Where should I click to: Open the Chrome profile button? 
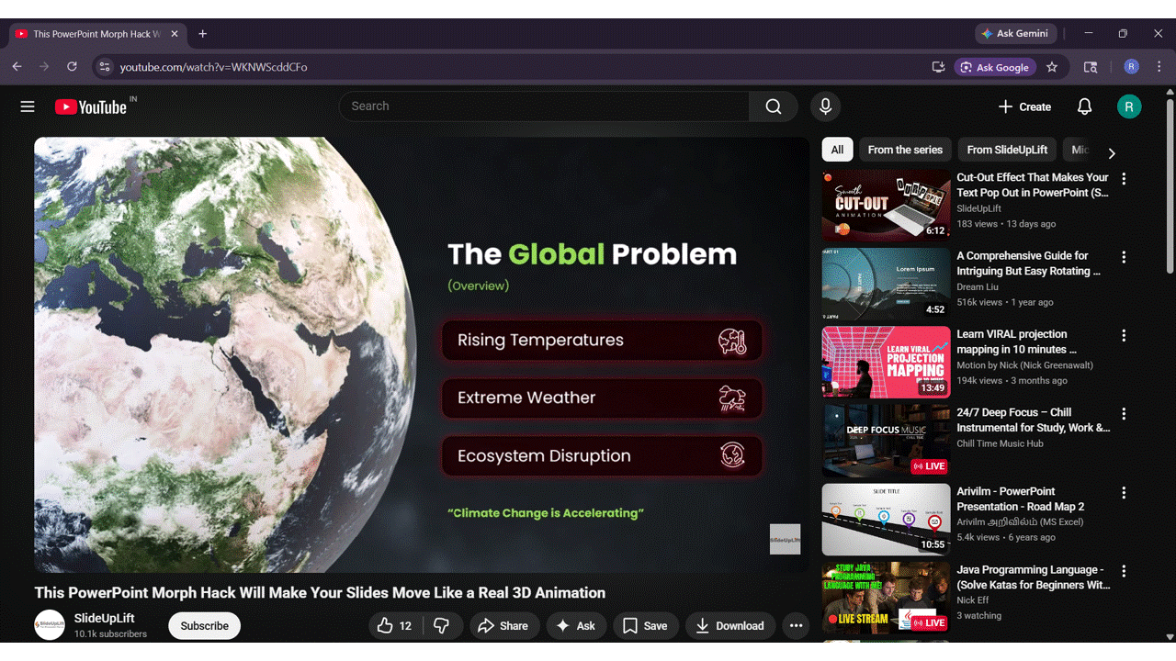tap(1131, 67)
